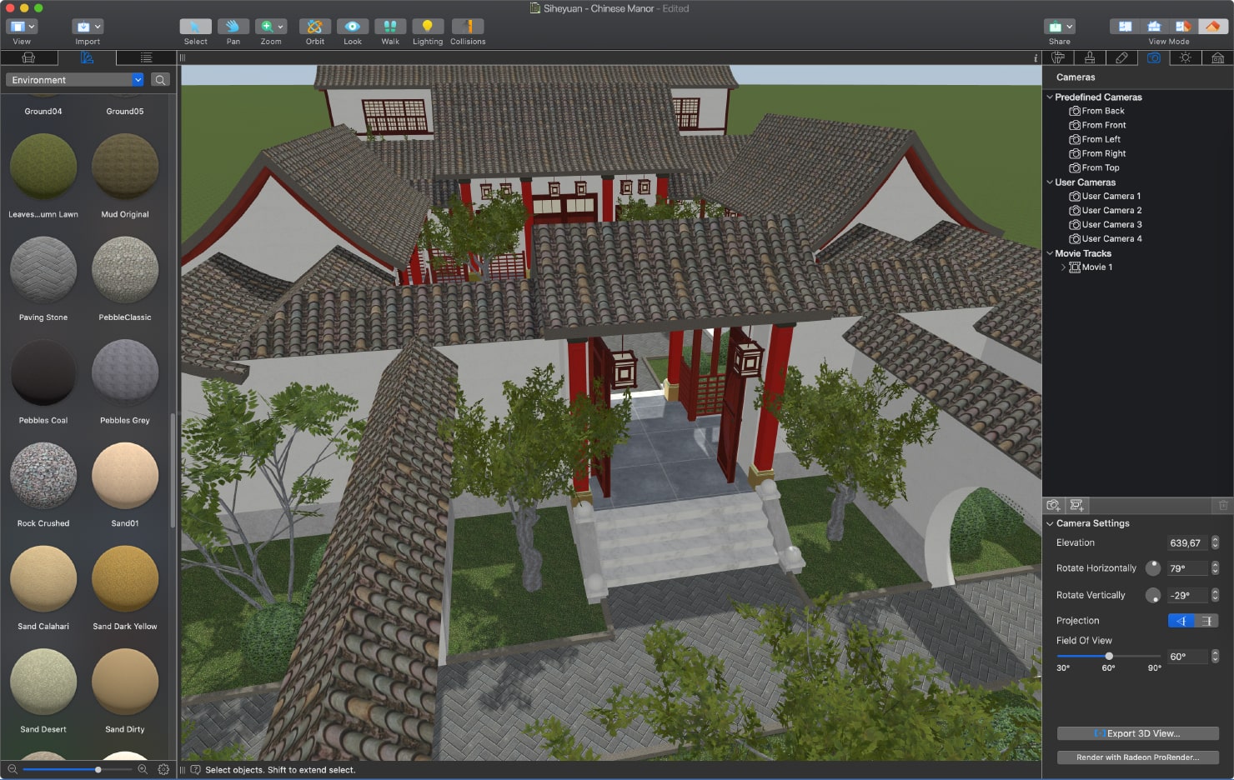Open library options gear at bottom
The height and width of the screenshot is (780, 1234).
(x=163, y=769)
